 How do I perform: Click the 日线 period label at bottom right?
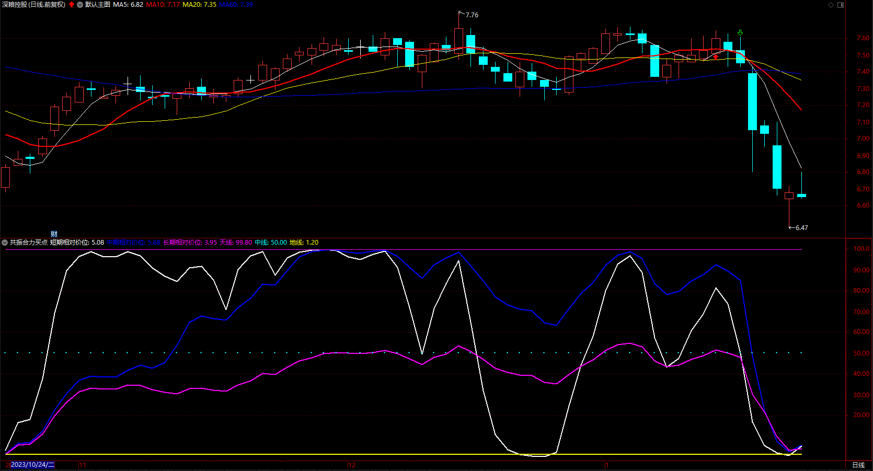[858, 465]
